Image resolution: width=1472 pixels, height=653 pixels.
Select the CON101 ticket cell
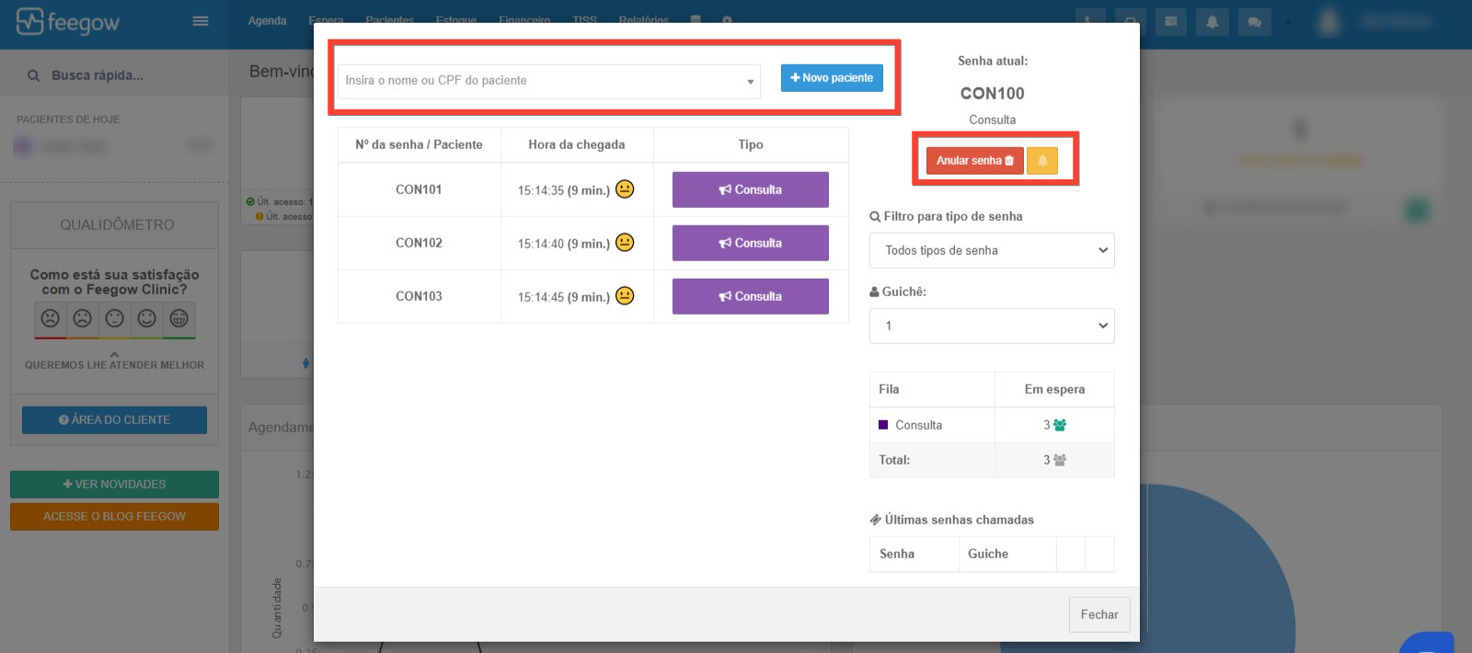[x=419, y=189]
